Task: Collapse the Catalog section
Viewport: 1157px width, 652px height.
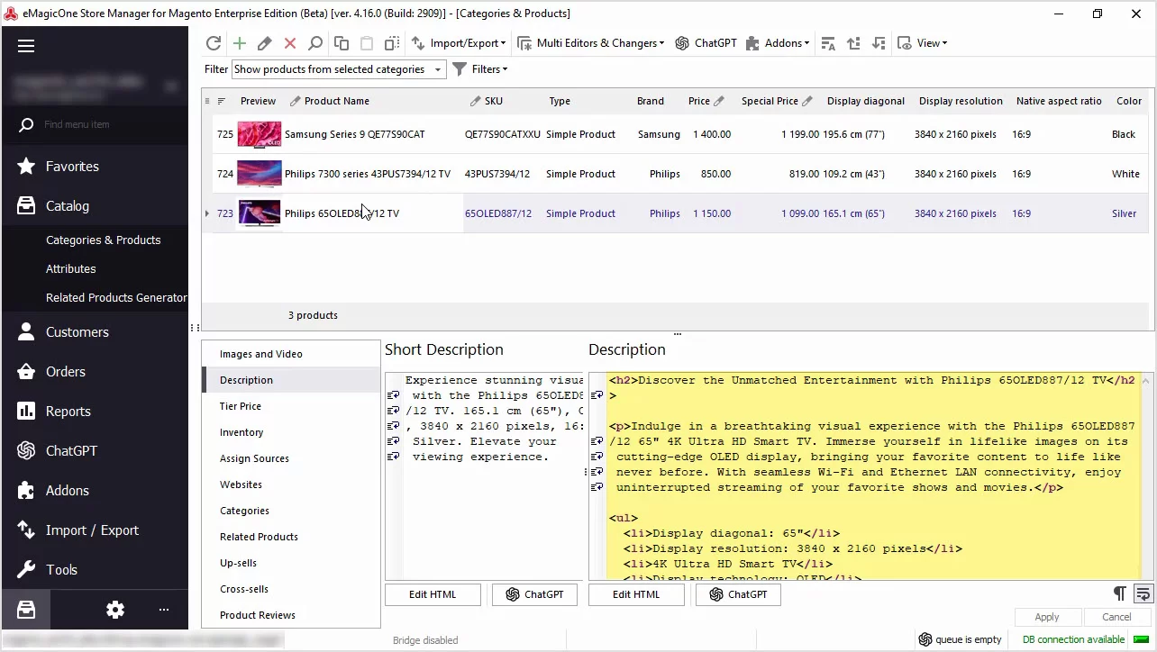Action: [95, 206]
